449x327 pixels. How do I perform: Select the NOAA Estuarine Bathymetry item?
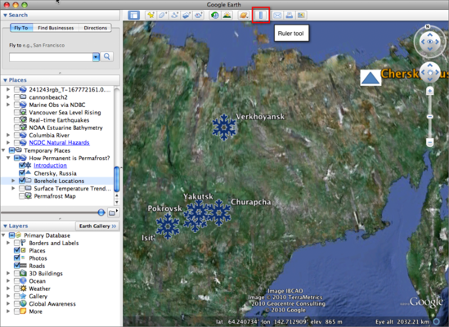click(x=66, y=128)
